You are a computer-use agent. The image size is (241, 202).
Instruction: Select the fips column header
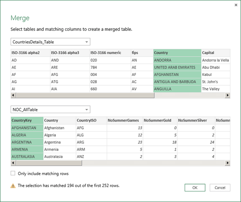(x=142, y=53)
